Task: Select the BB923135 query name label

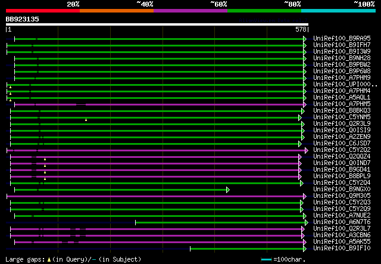Action: (x=23, y=19)
